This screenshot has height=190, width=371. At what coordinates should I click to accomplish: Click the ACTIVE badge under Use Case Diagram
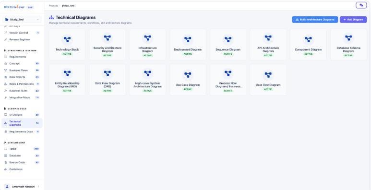[x=188, y=89]
